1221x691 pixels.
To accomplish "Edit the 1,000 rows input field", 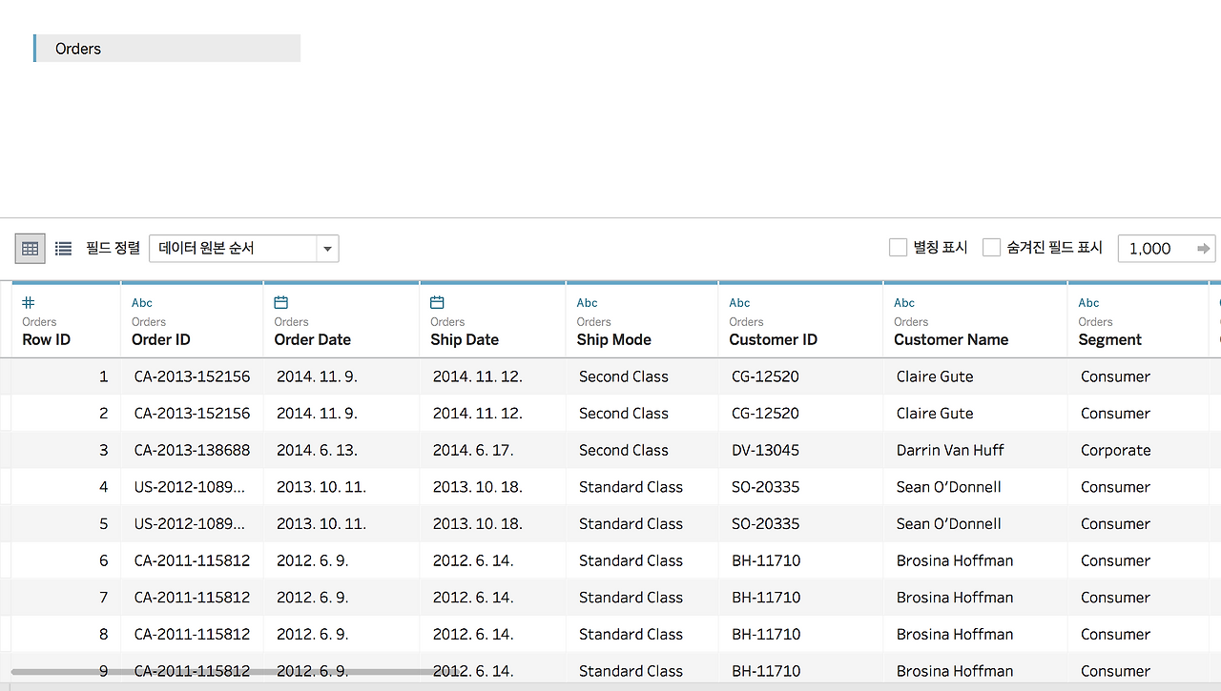I will pyautogui.click(x=1156, y=249).
